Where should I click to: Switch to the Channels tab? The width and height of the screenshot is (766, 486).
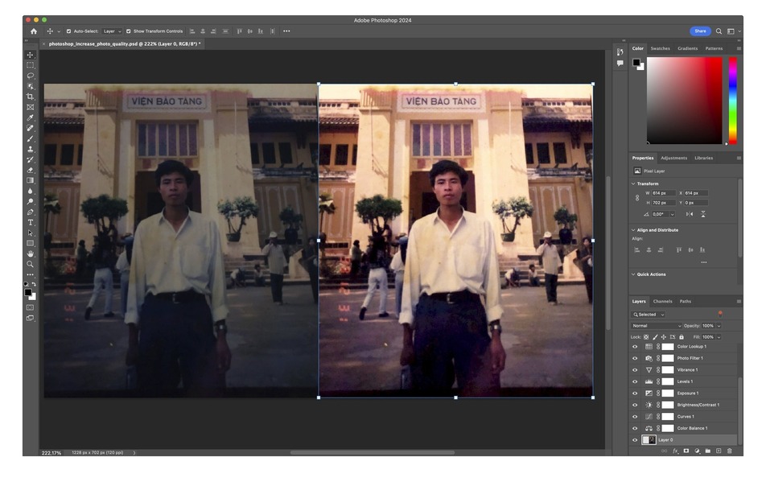click(x=662, y=302)
